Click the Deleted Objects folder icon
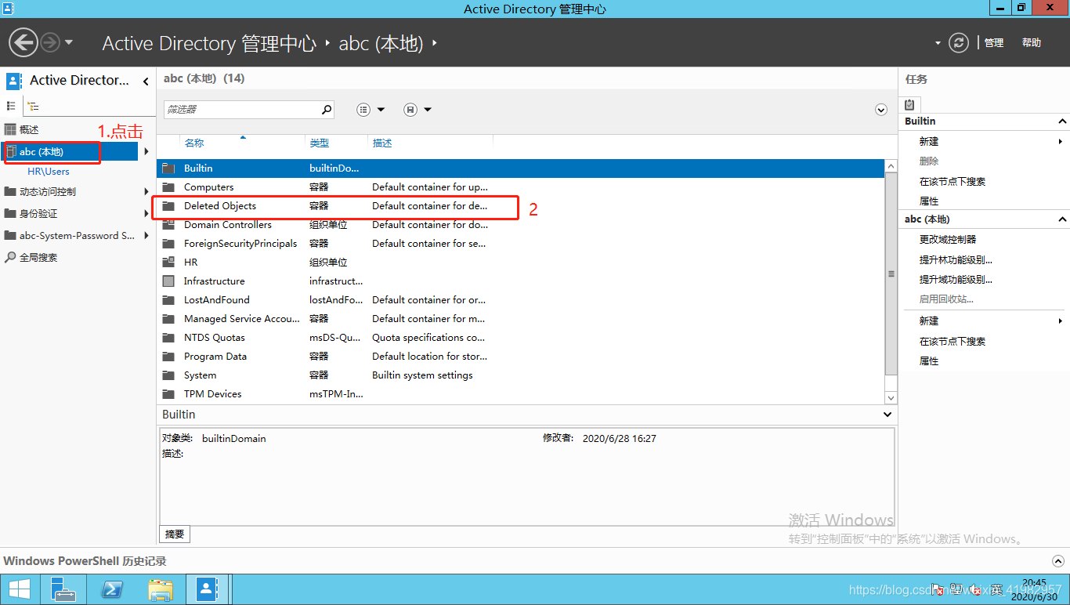 click(x=168, y=206)
